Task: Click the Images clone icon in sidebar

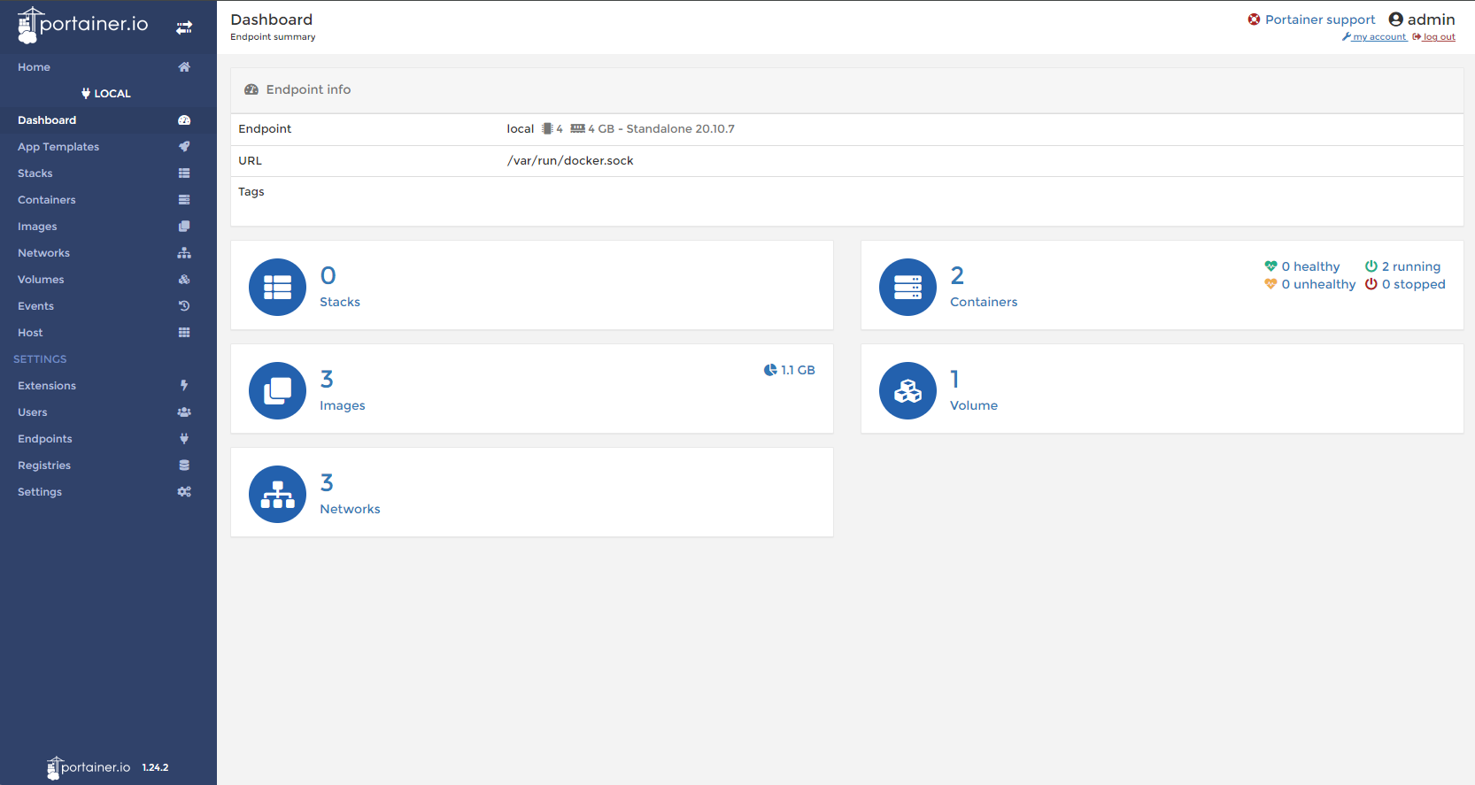Action: pos(184,227)
